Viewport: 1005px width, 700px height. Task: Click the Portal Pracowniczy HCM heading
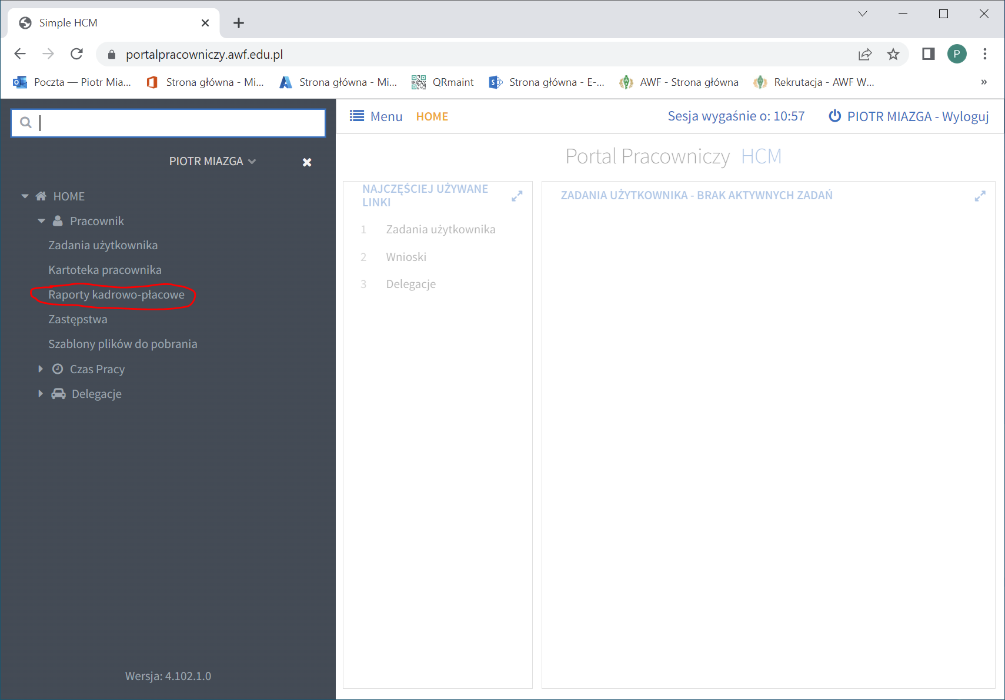(673, 156)
